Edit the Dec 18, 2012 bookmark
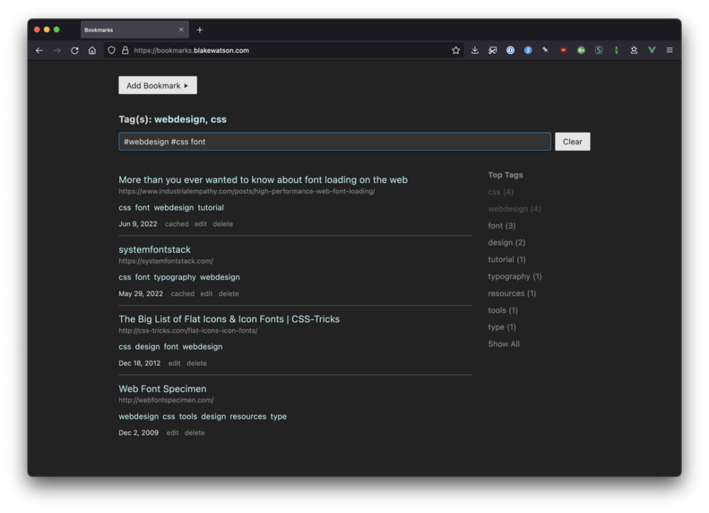The image size is (709, 513). tap(174, 363)
